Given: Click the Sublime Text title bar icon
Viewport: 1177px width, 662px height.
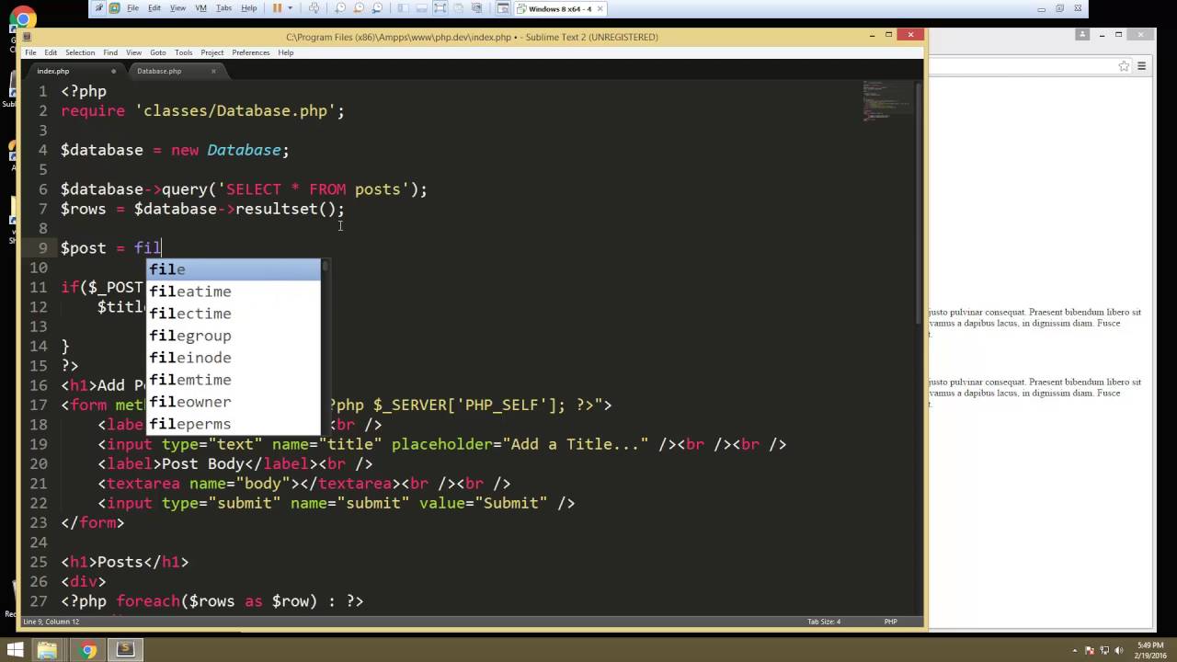Looking at the screenshot, I should (x=27, y=37).
